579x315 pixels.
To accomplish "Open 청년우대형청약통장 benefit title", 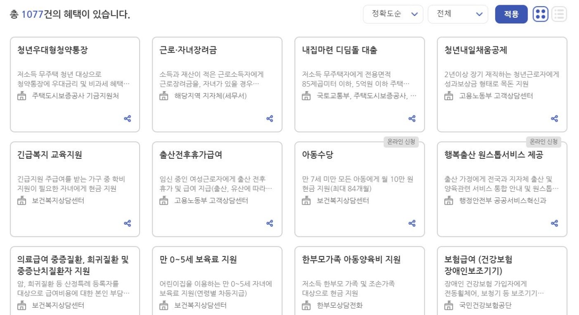I will coord(53,50).
